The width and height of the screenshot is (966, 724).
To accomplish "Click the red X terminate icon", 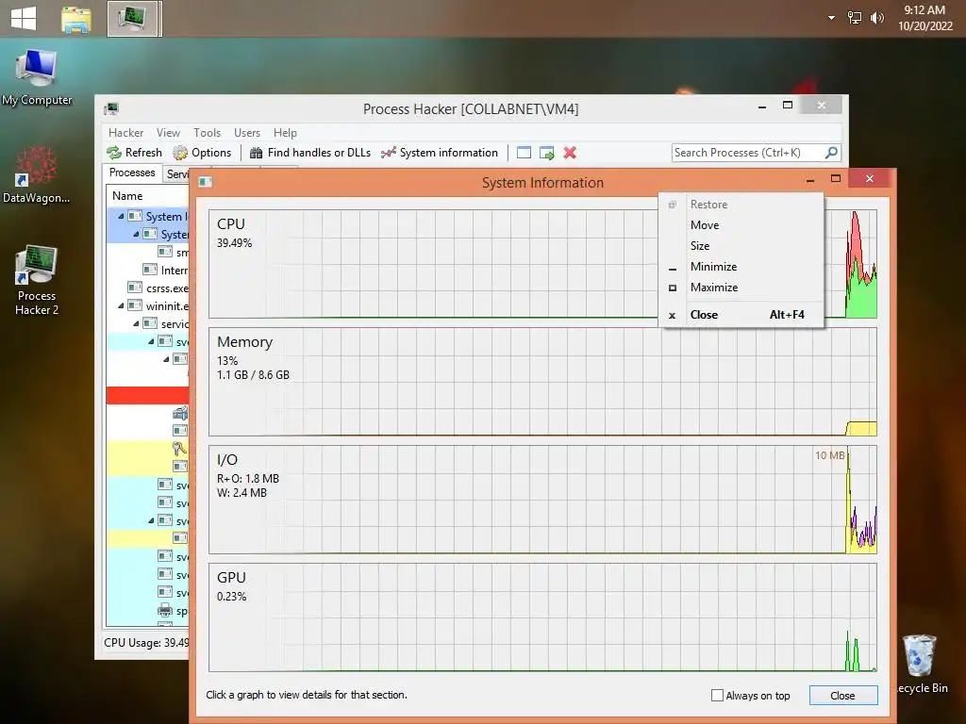I will pos(570,153).
